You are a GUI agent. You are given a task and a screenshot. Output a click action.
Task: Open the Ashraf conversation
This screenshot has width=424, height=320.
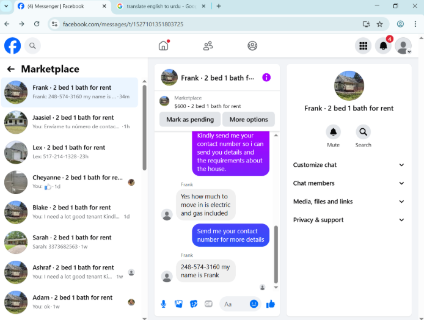(70, 272)
